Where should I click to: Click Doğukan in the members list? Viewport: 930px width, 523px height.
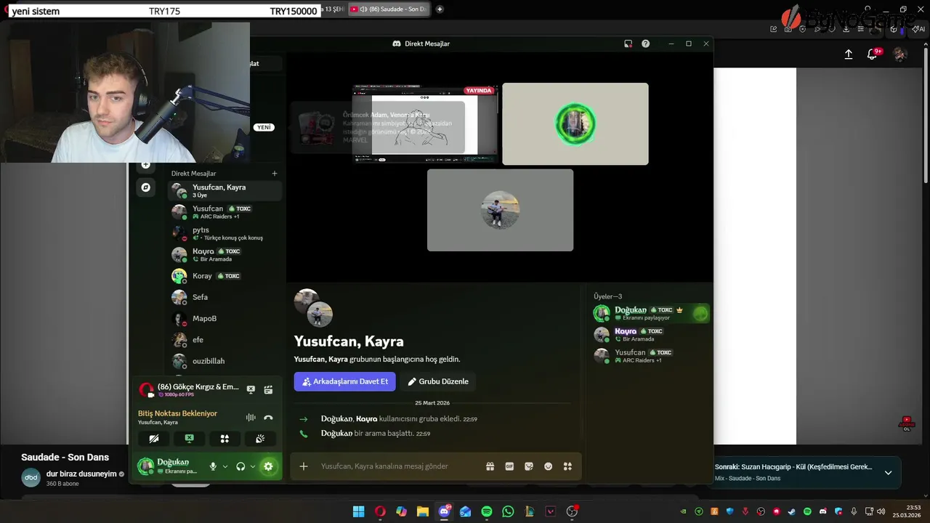point(650,313)
